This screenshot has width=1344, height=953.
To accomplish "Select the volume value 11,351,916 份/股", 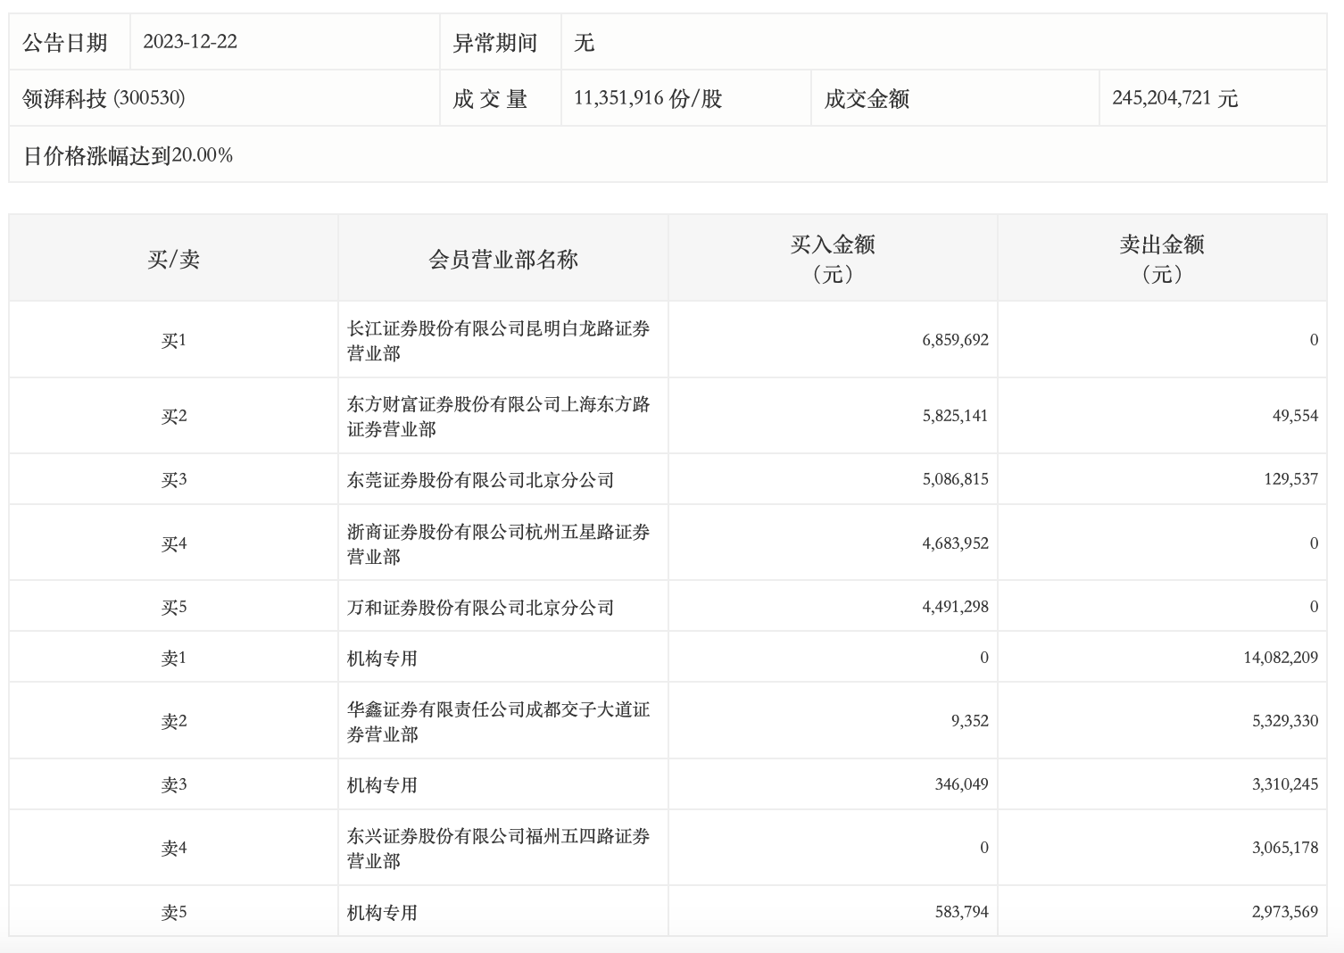I will tap(646, 98).
